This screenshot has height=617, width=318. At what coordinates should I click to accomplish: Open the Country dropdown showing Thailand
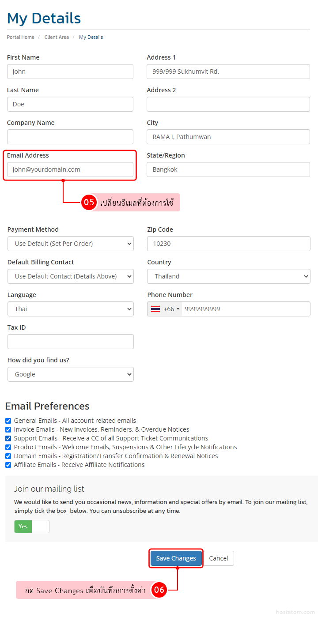(228, 276)
